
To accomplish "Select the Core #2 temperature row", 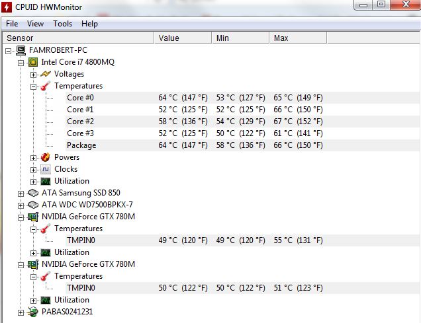I will [x=243, y=122].
